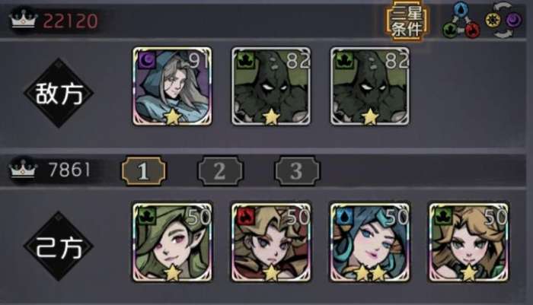Screen dimensions: 533x305
Task: Select the first level 82 green ghoul enemy
Action: 271,86
